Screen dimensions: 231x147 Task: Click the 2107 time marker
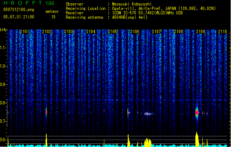[156, 32]
